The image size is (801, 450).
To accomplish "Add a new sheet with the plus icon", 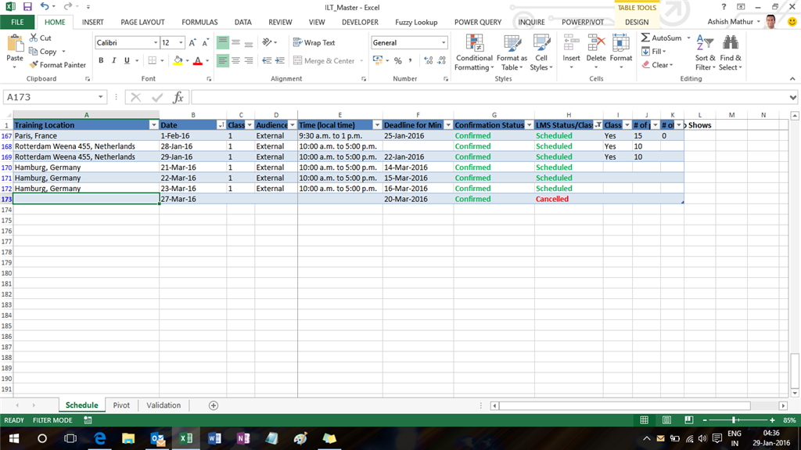I will pos(214,405).
